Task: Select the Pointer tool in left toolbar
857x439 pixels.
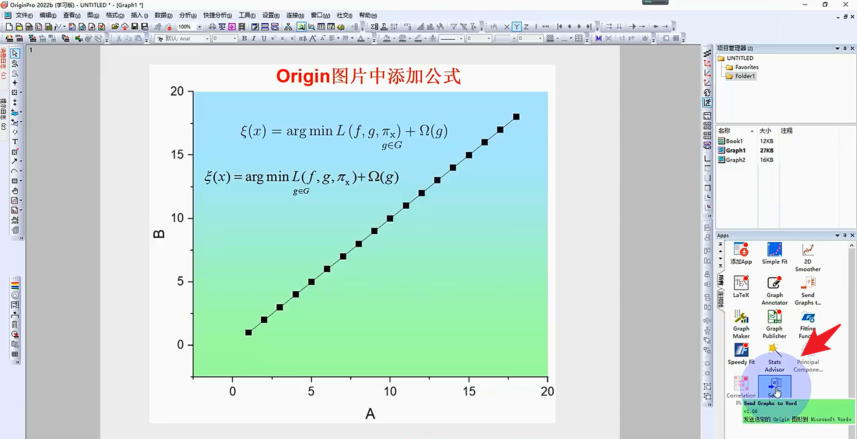Action: point(15,54)
